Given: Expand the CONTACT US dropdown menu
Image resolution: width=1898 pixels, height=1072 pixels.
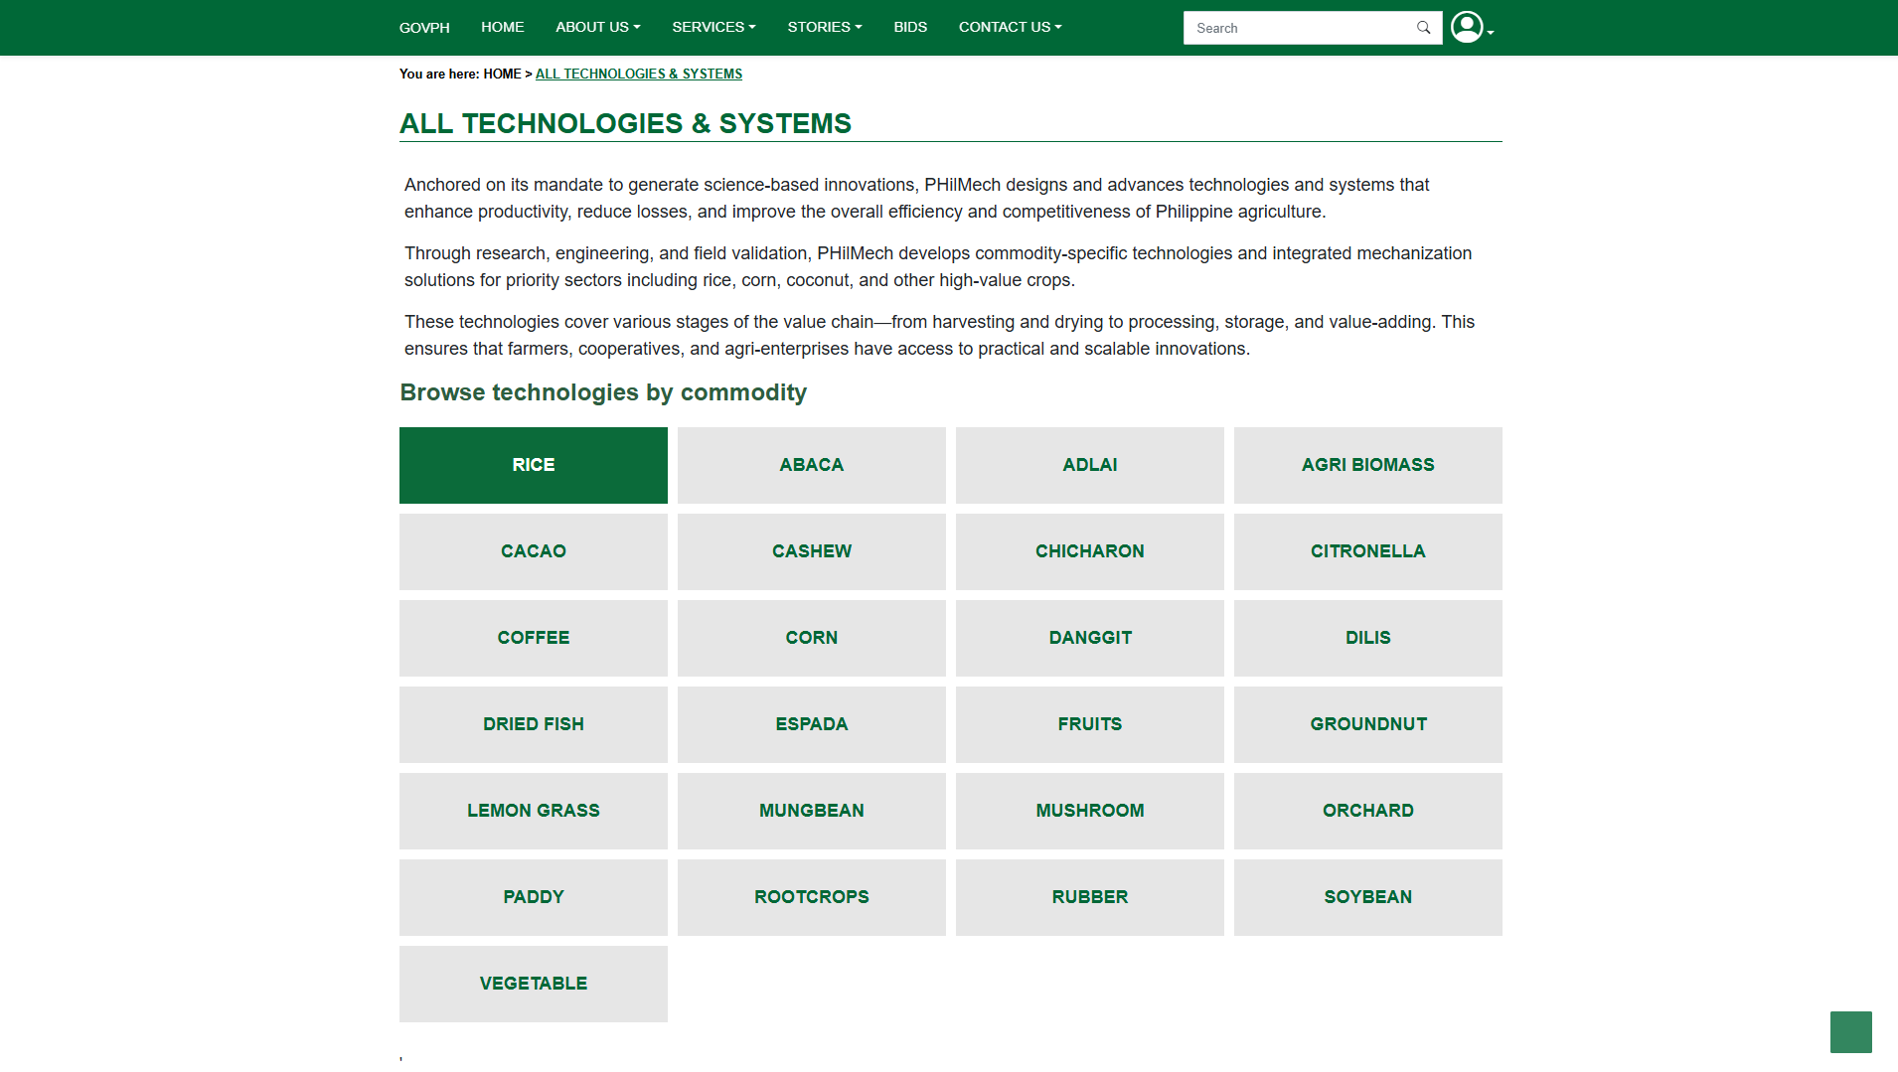Looking at the screenshot, I should coord(1010,27).
